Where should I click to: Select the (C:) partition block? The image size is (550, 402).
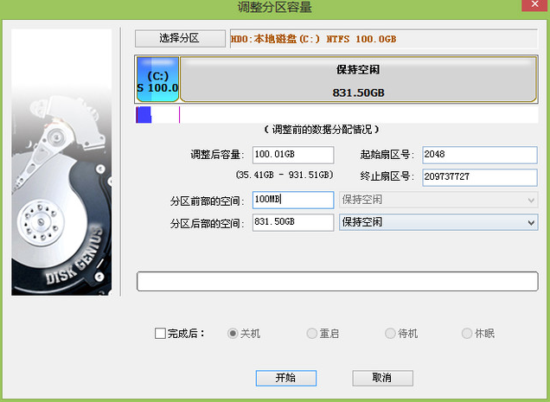click(x=157, y=80)
